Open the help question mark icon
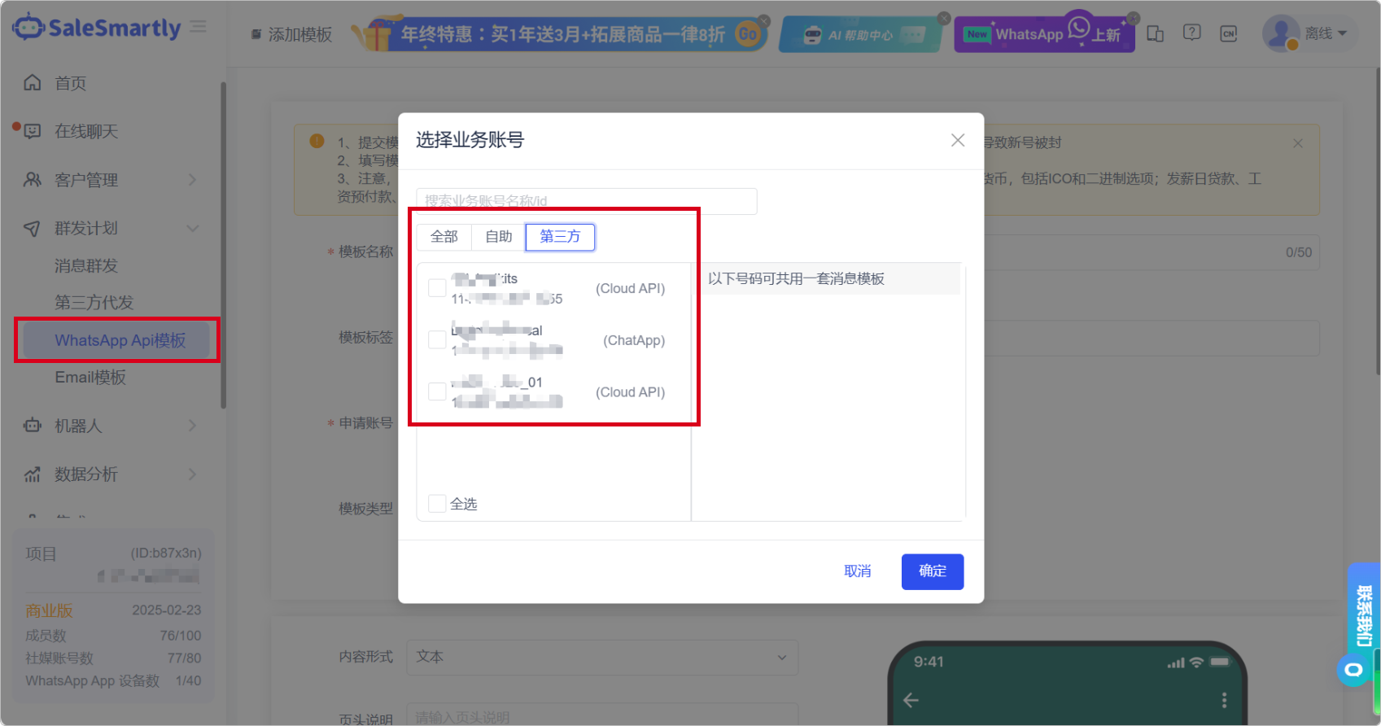 tap(1192, 33)
